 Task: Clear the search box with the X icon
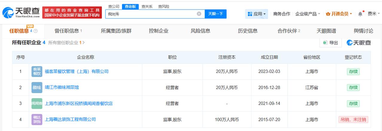tap(199, 14)
